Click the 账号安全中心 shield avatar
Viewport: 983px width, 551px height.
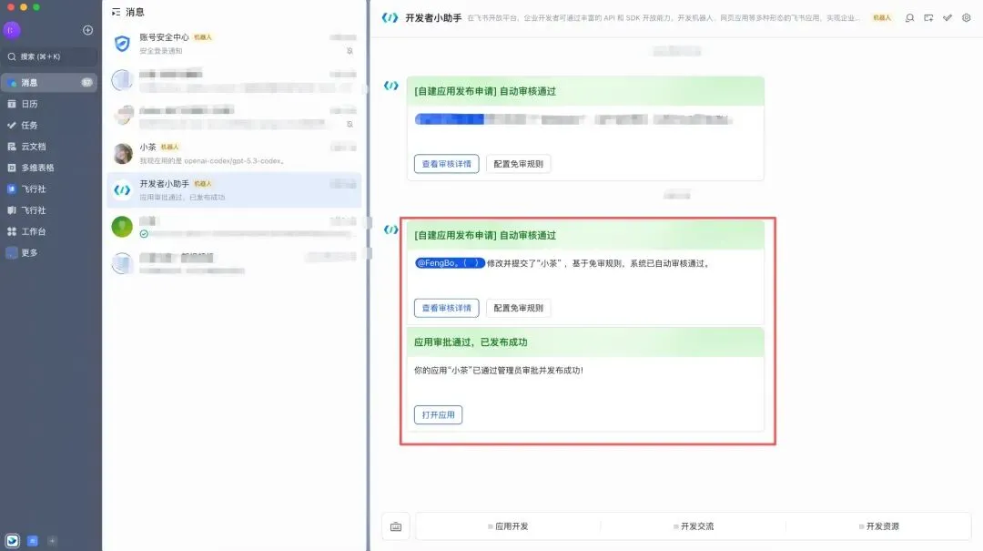pyautogui.click(x=122, y=44)
